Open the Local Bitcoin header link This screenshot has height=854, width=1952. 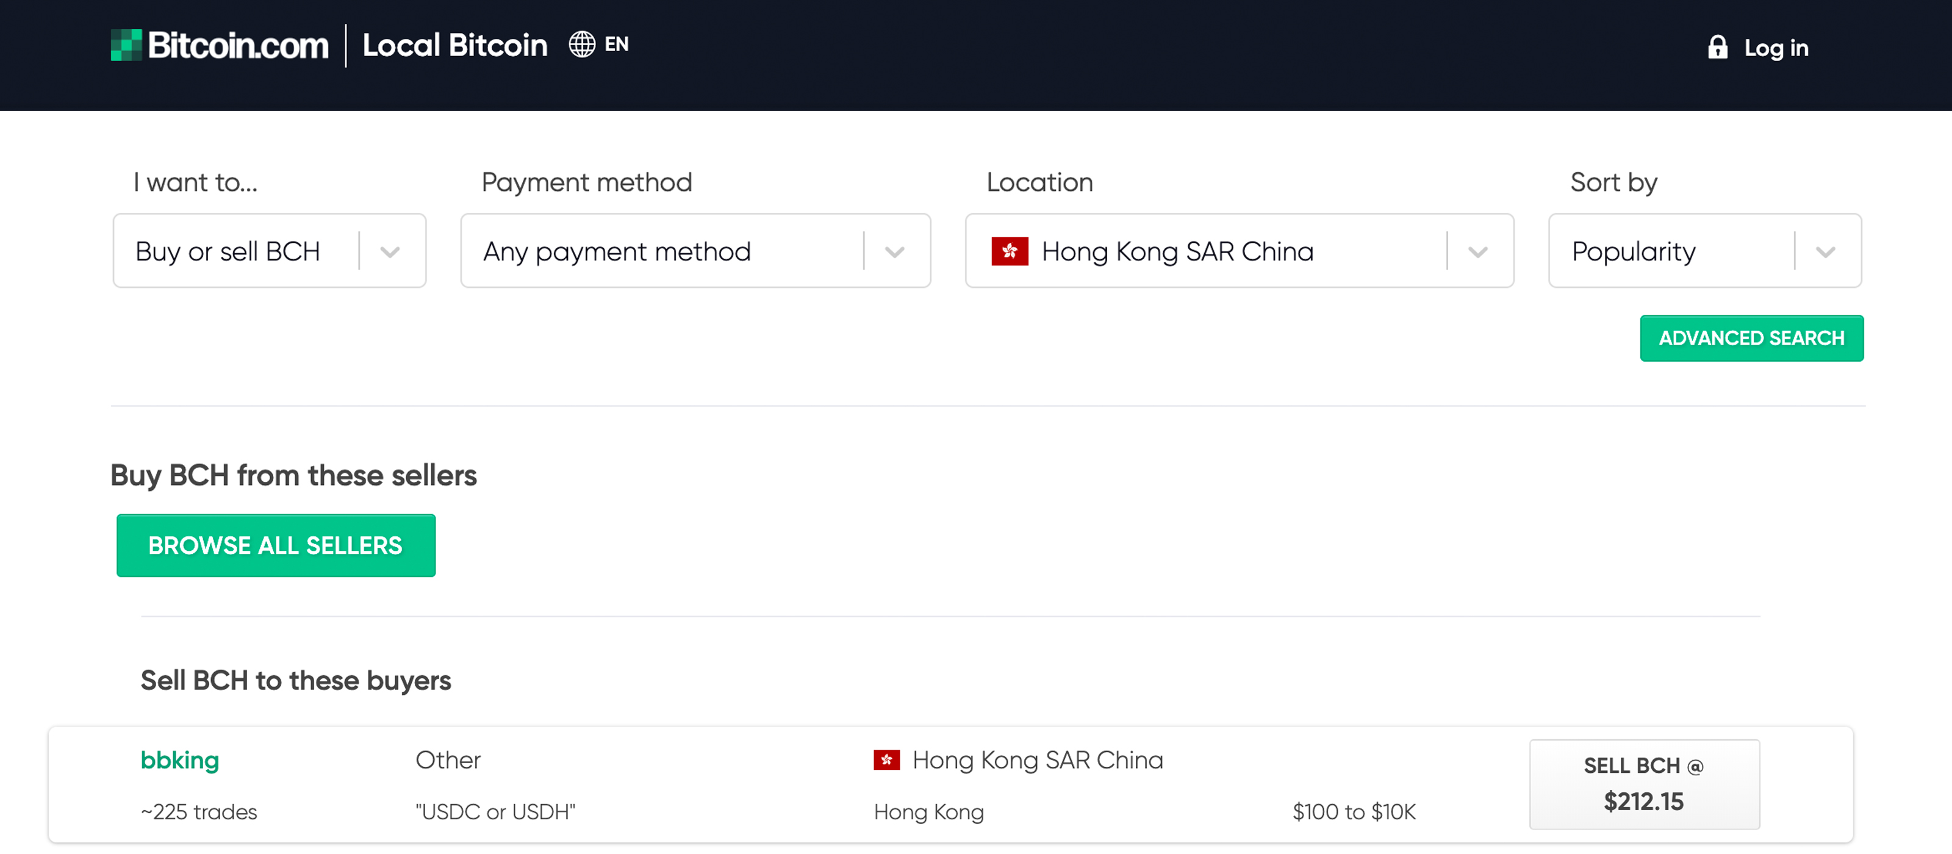(454, 46)
